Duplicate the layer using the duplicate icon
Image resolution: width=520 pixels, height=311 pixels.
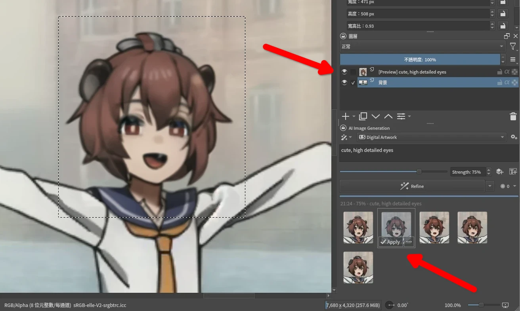coord(363,116)
